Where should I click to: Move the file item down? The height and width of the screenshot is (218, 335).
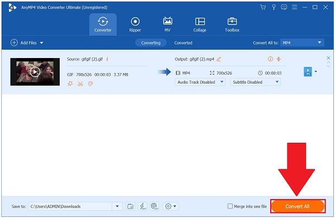pyautogui.click(x=328, y=66)
